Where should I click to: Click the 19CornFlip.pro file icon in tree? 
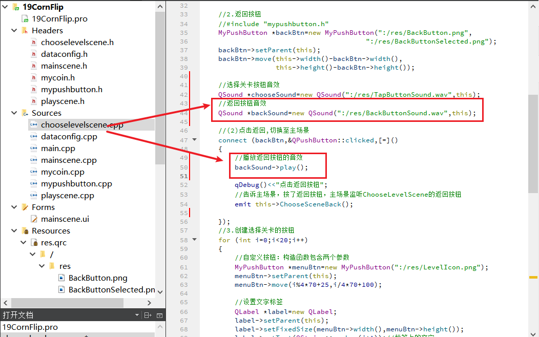(25, 18)
